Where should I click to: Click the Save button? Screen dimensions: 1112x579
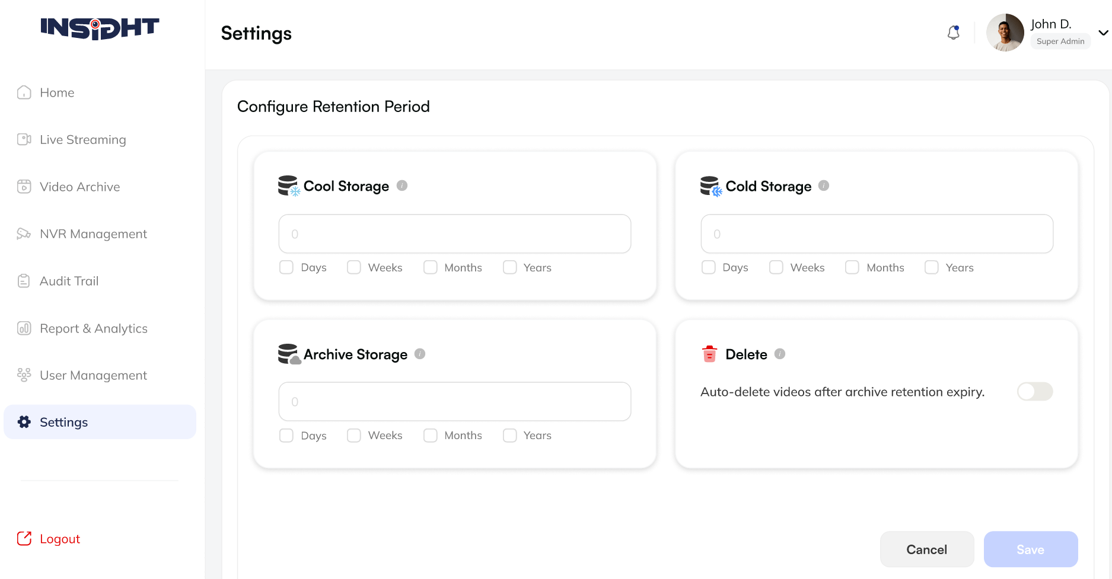[1030, 549]
